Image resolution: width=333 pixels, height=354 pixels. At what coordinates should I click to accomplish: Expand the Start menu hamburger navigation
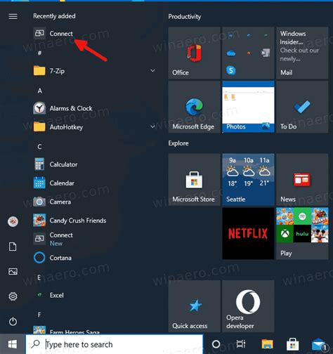[x=13, y=16]
